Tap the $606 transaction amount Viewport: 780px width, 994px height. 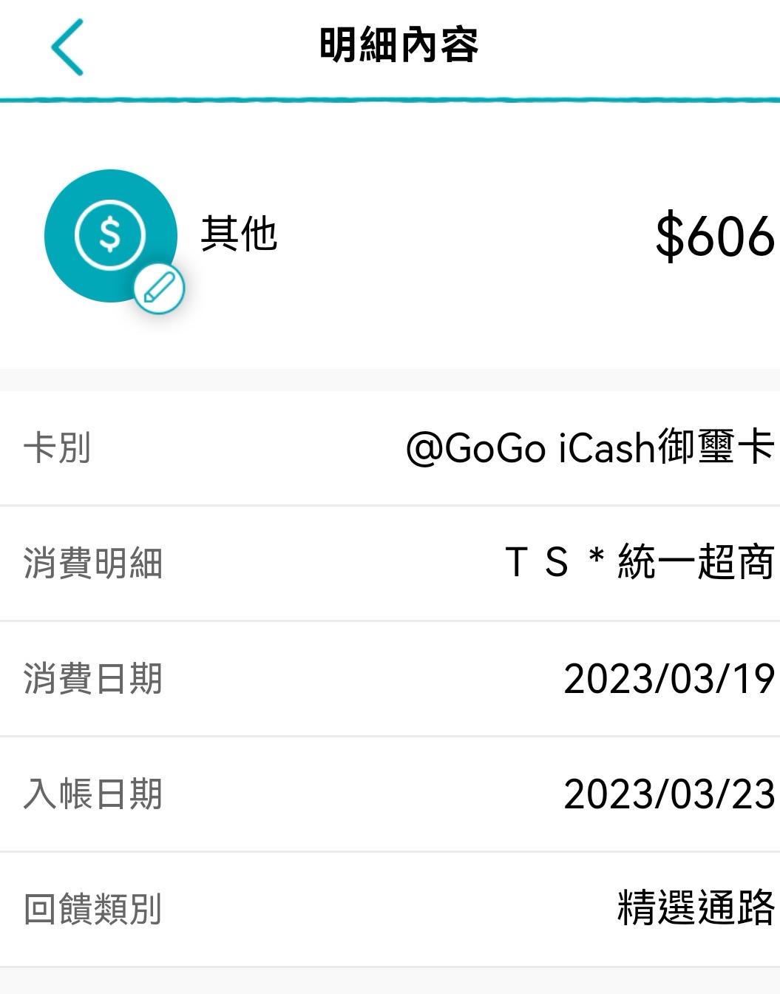pos(714,237)
